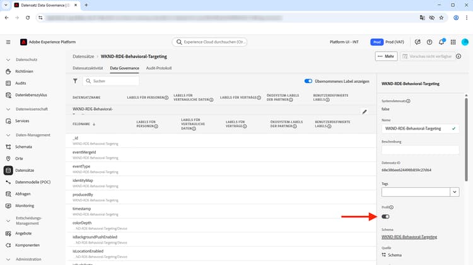
Task: Collapse the Datenwissenschaft section
Action: (8, 109)
